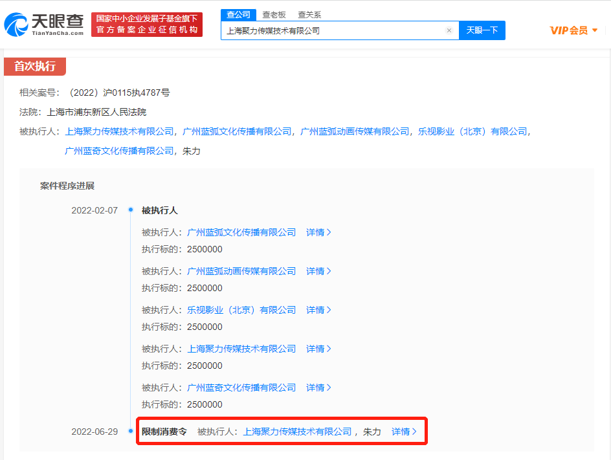Click court name 上海市浦东新区人民法院
This screenshot has width=611, height=460.
click(96, 112)
